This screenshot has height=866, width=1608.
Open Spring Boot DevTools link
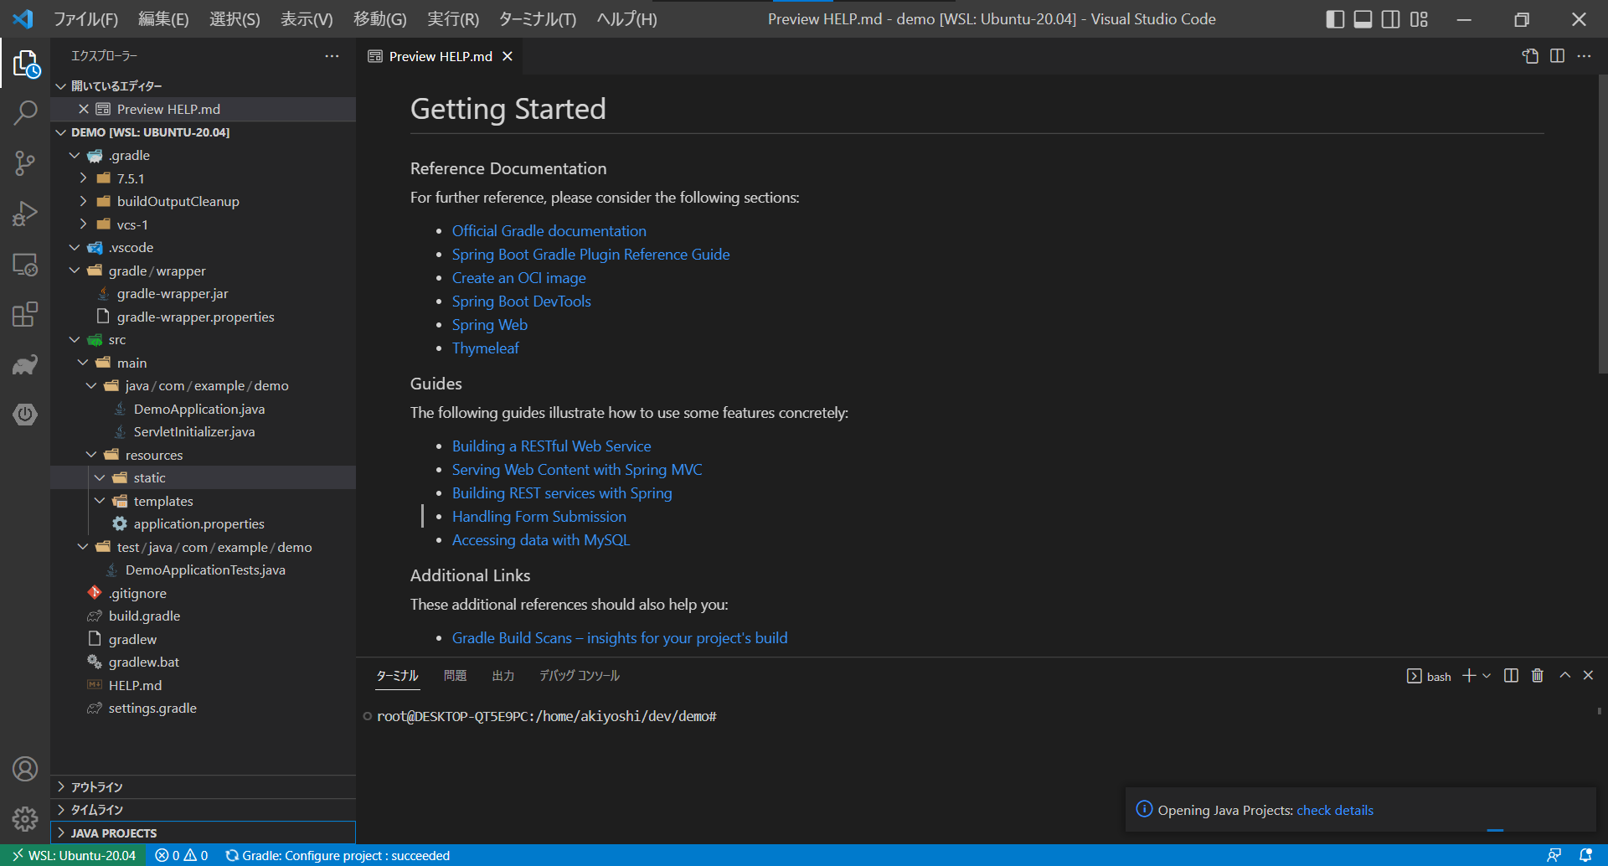pos(522,302)
